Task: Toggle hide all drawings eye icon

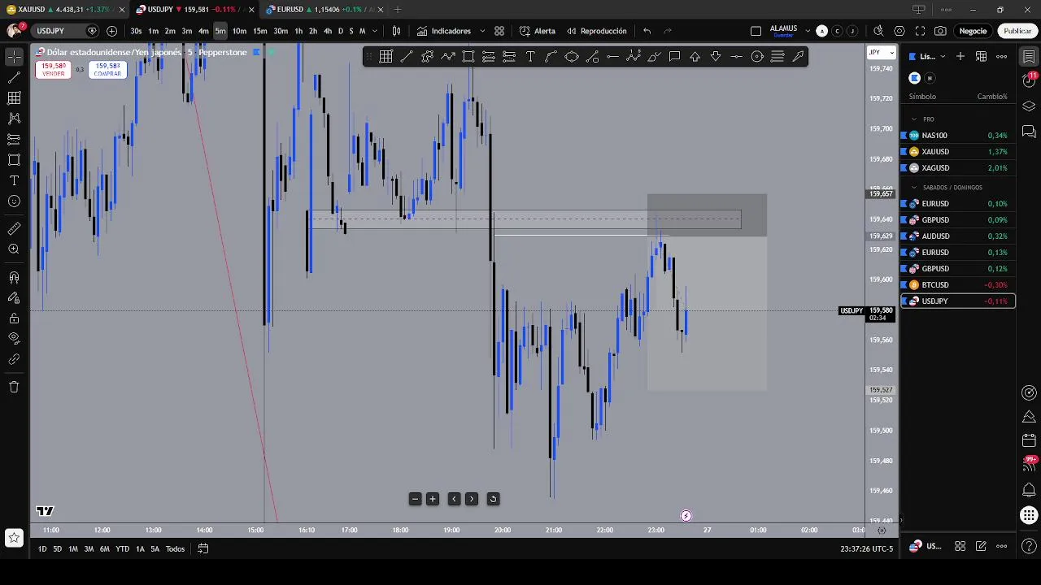Action: tap(14, 338)
